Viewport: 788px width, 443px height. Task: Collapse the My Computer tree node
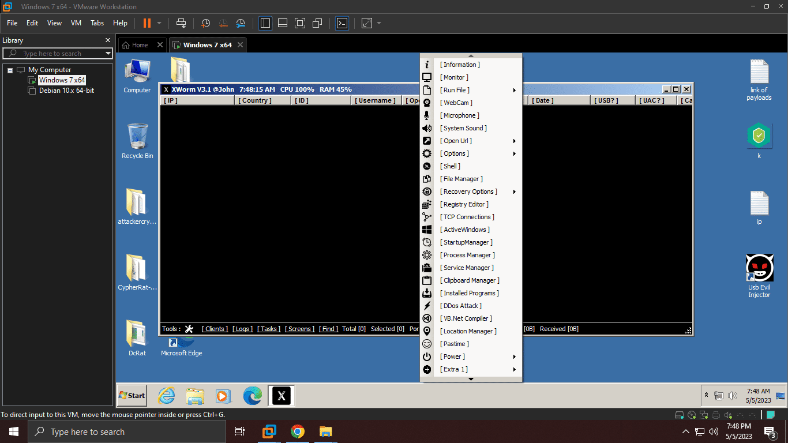coord(10,70)
